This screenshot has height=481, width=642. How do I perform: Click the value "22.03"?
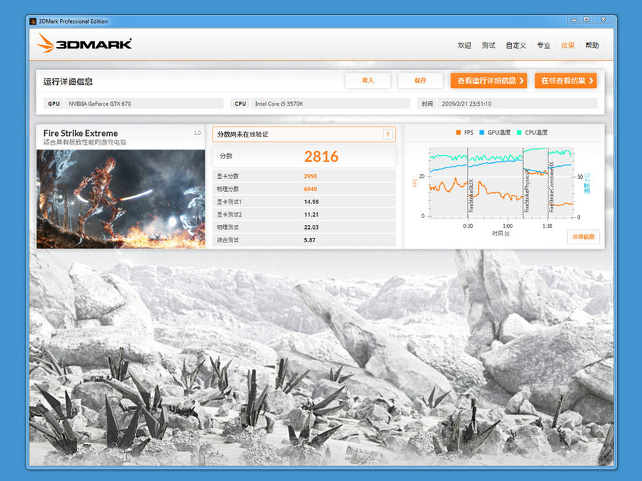[311, 228]
